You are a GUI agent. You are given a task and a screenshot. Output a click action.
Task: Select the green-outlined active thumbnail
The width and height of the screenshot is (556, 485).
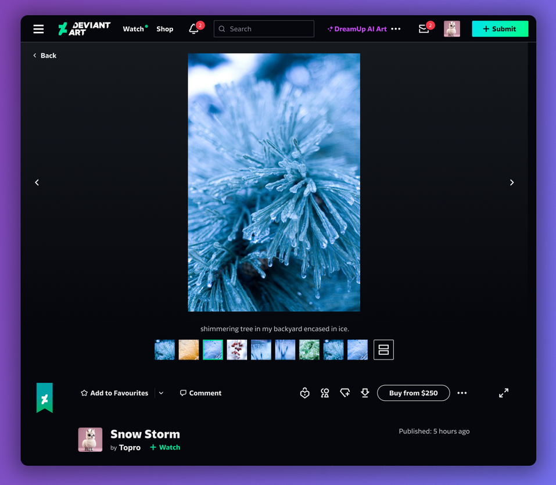point(213,350)
